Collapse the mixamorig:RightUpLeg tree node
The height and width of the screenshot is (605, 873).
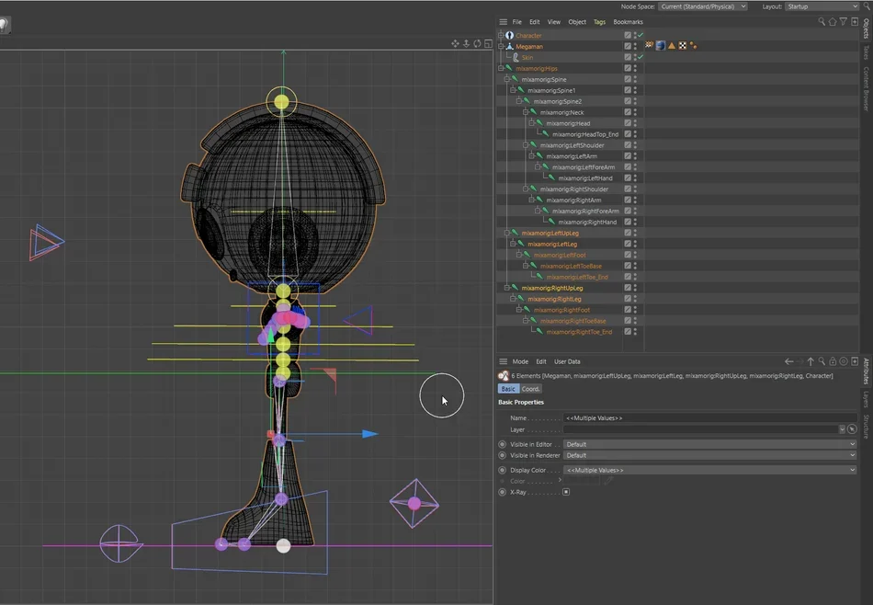[506, 288]
